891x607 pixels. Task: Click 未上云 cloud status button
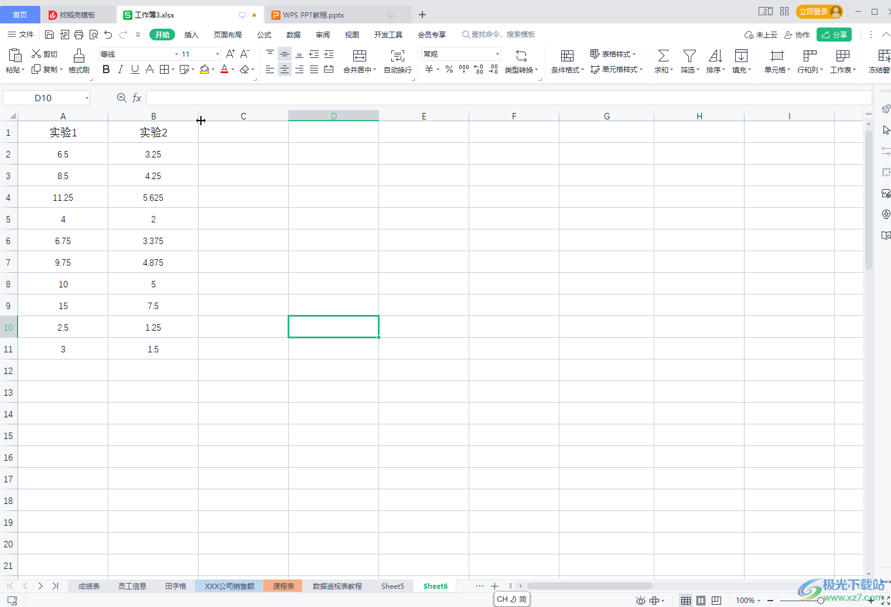pos(761,35)
